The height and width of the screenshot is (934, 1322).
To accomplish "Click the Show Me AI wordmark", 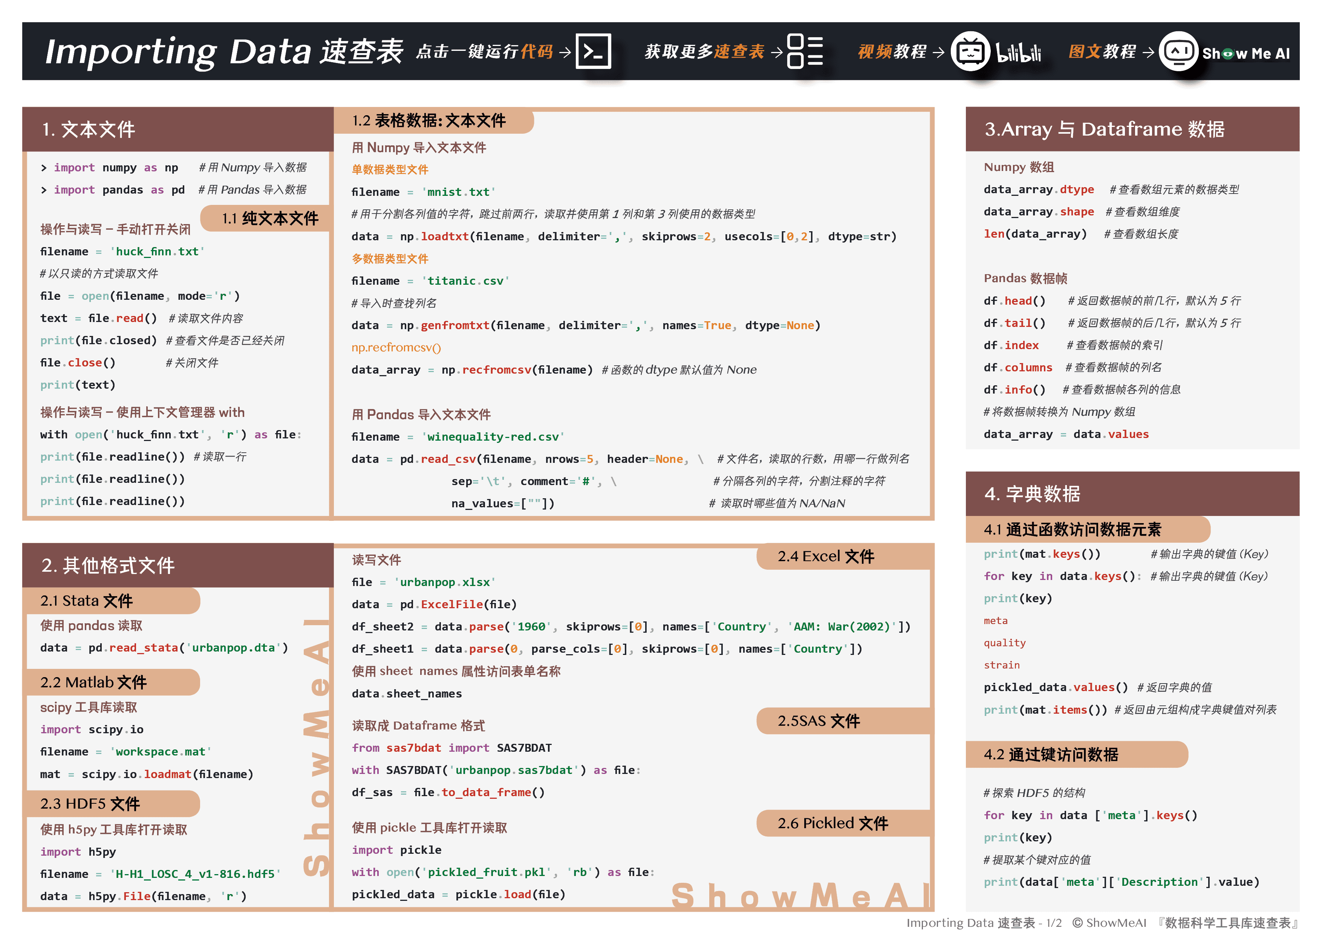I will pyautogui.click(x=1245, y=53).
